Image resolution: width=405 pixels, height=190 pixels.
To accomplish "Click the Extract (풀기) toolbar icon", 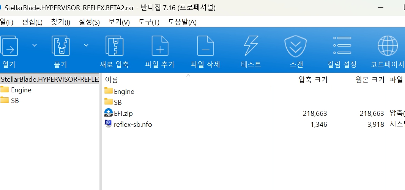I will coord(60,47).
